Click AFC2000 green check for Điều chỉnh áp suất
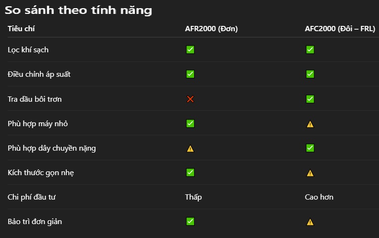Screen dimensions: 379x238 click(310, 74)
